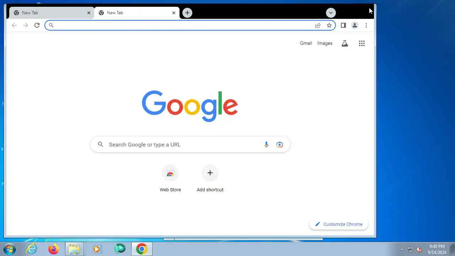This screenshot has height=256, width=455.
Task: Click the green globe taskbar icon
Action: click(120, 249)
